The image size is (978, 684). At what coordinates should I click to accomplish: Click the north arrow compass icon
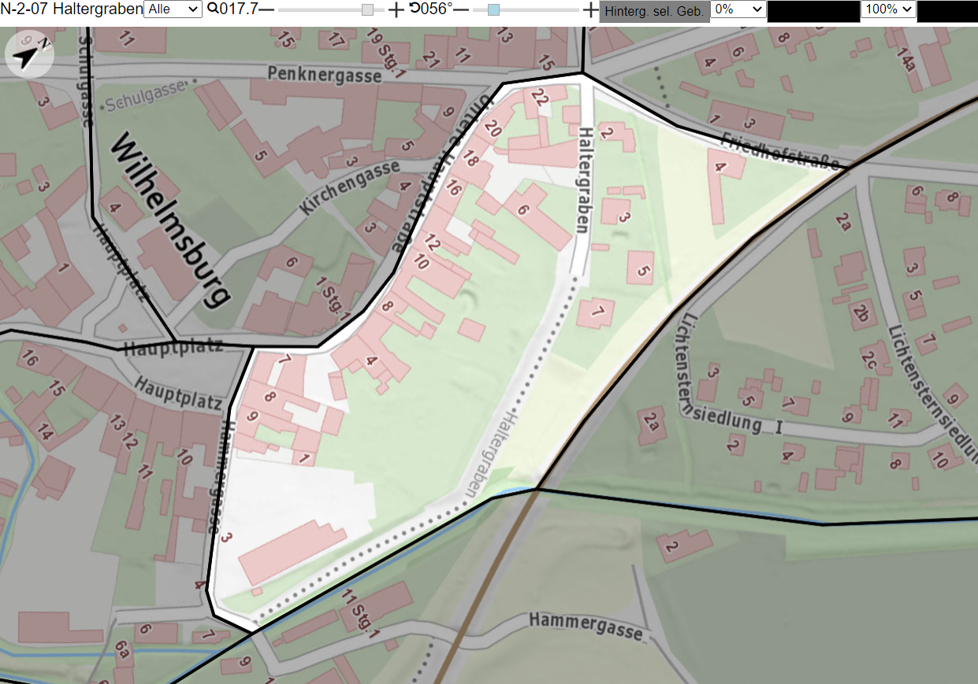28,55
